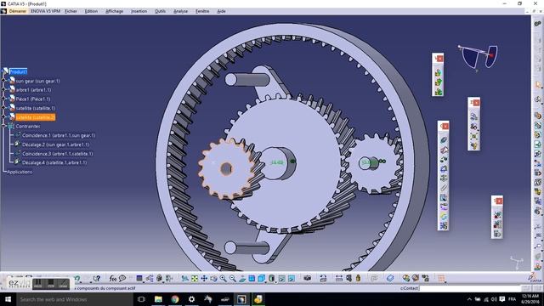Screen dimensions: 544x306
Task: Open the Windows Start menu
Action: [x=8, y=299]
